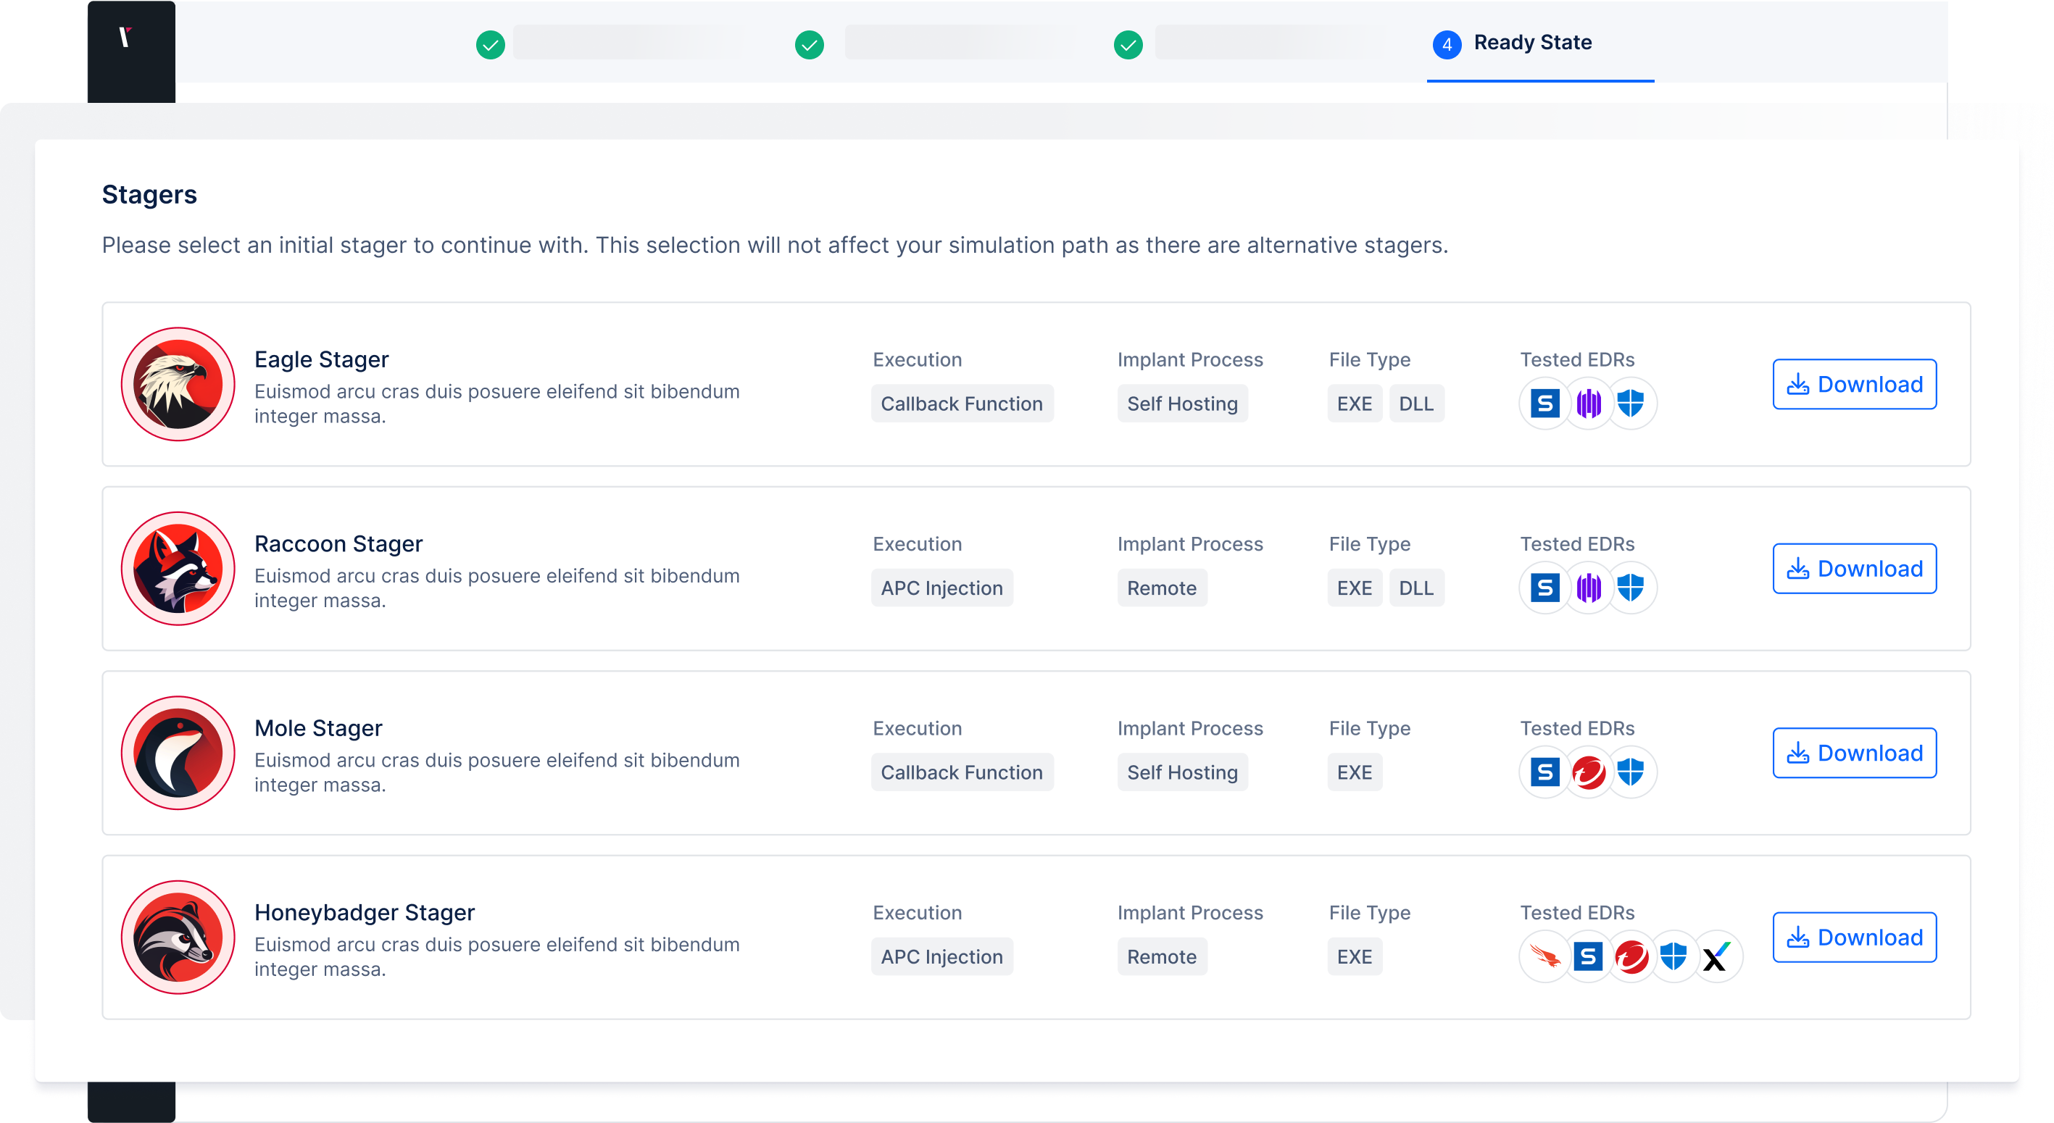
Task: Click the green checkmark on the first completed step
Action: [491, 46]
